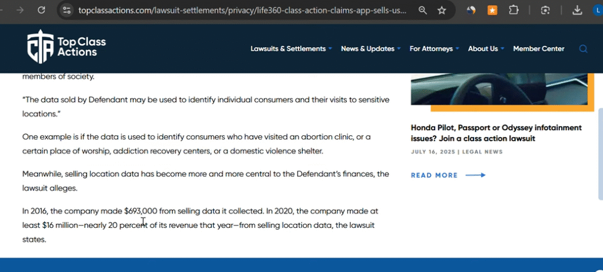Image resolution: width=603 pixels, height=272 pixels.
Task: Open the Extensions puzzle icon
Action: [x=513, y=10]
